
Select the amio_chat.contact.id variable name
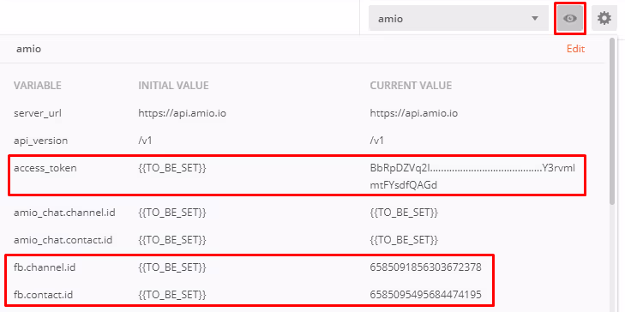coord(63,240)
